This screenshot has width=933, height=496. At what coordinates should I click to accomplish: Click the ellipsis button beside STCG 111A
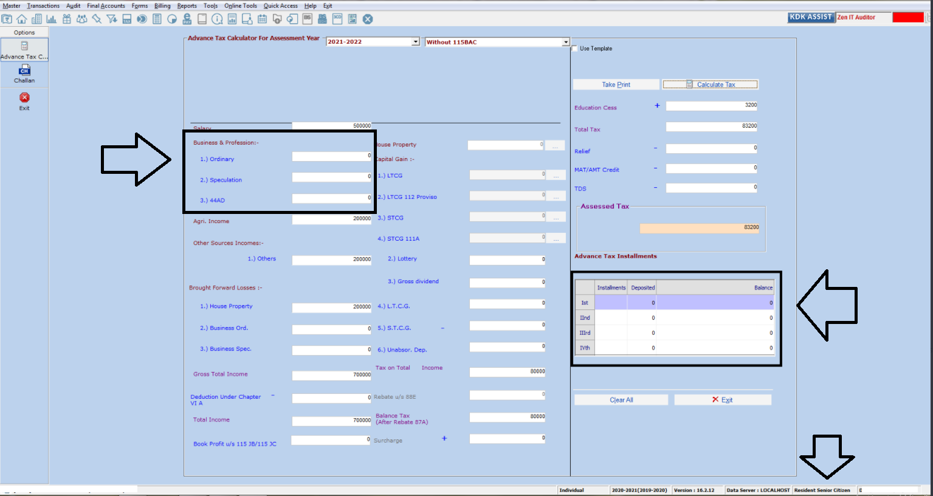[x=556, y=238]
